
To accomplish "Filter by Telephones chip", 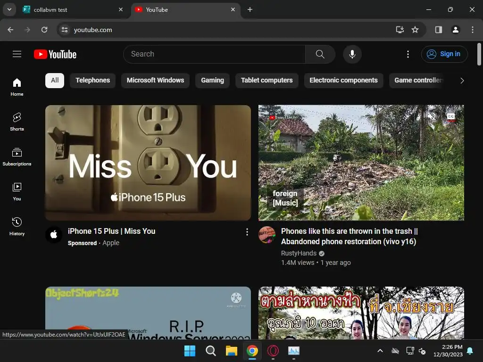I will click(x=93, y=81).
